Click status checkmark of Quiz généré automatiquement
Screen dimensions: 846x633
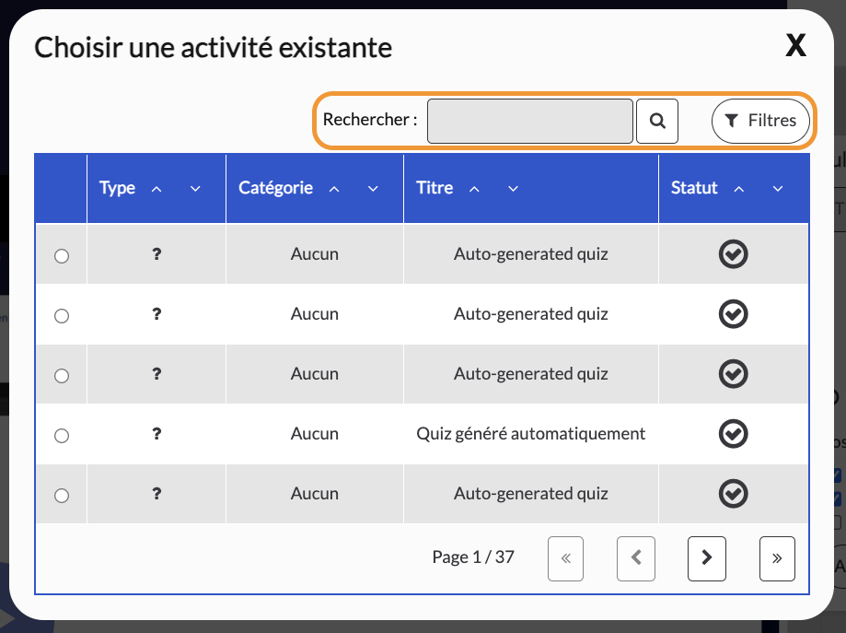pos(734,434)
